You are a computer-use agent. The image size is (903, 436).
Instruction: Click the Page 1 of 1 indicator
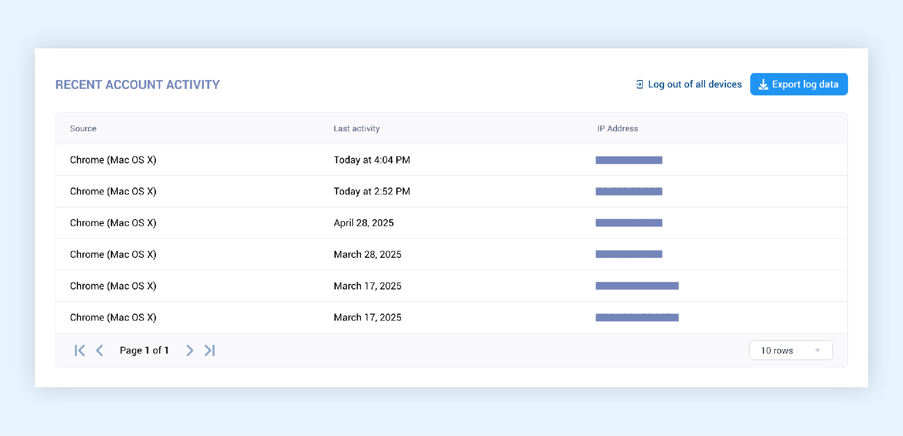coord(144,350)
